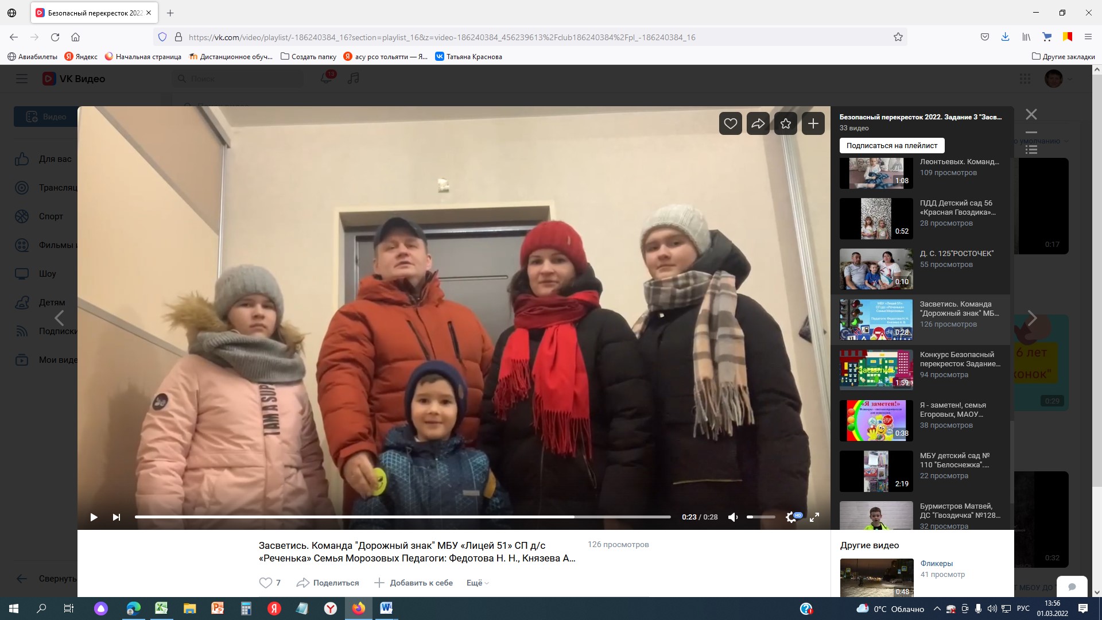Screen dimensions: 1102x620
Task: Open Я - заметен семья Егоровых video
Action: [921, 421]
